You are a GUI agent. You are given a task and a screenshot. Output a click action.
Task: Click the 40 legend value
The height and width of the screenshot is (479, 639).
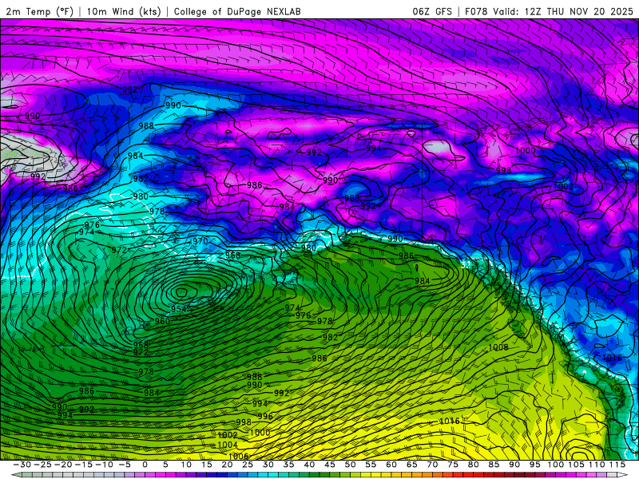tap(309, 465)
